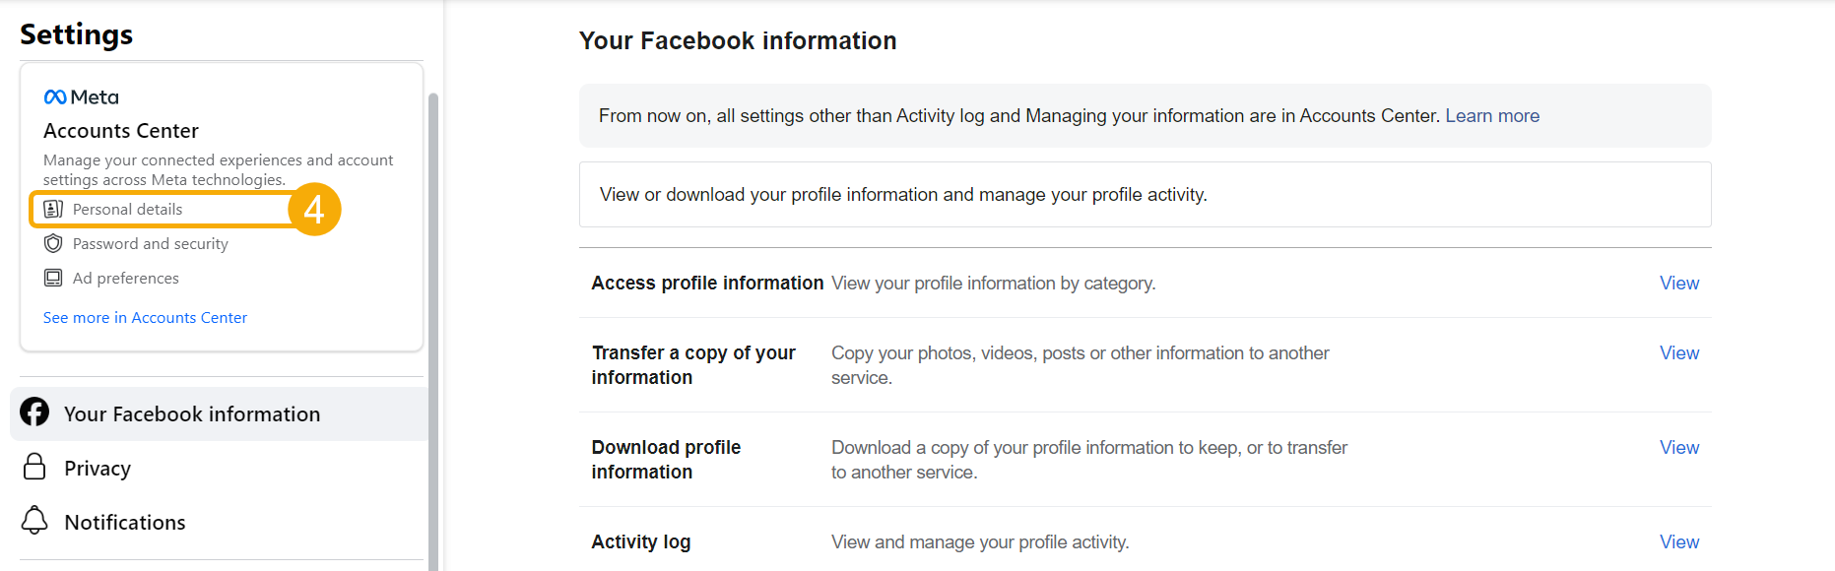Viewport: 1835px width, 571px height.
Task: Open Personal details settings
Action: [126, 209]
